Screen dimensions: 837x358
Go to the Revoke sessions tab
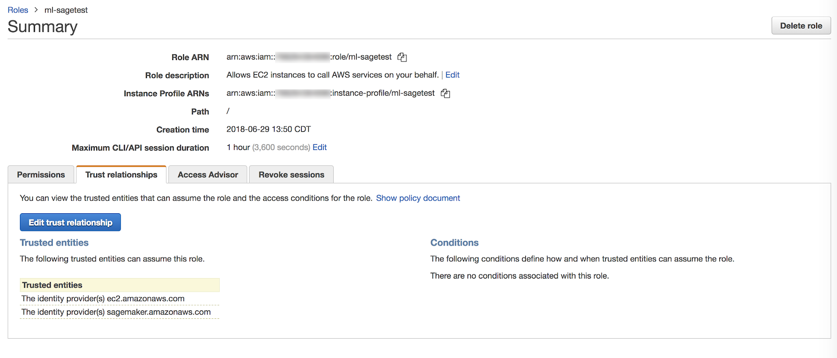(x=291, y=175)
